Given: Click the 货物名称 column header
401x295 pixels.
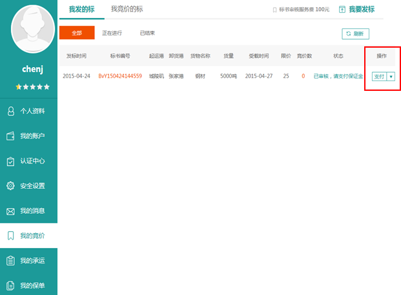Looking at the screenshot, I should point(200,56).
